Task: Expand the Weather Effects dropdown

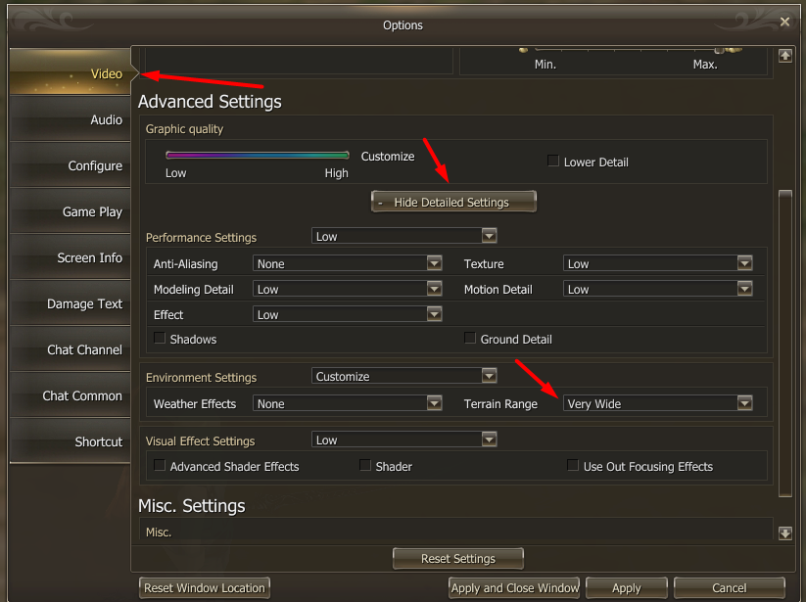Action: [x=347, y=403]
